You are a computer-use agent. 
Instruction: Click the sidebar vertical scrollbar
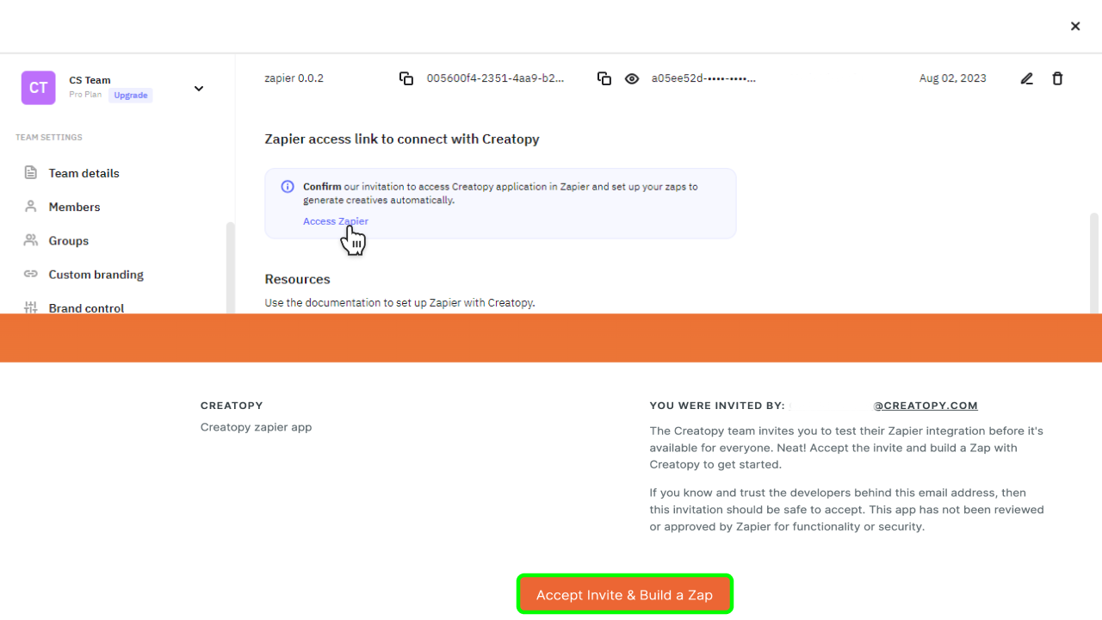point(230,267)
